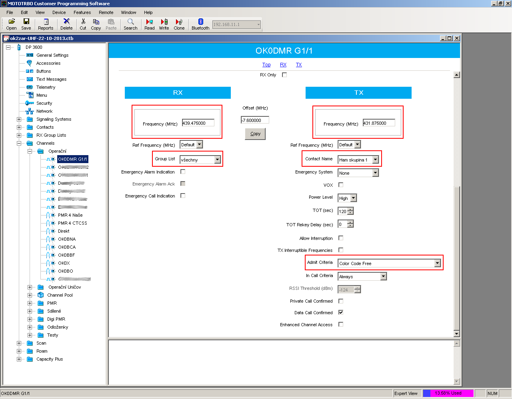This screenshot has width=512, height=399.
Task: Click the Delete toolbar icon
Action: click(66, 24)
